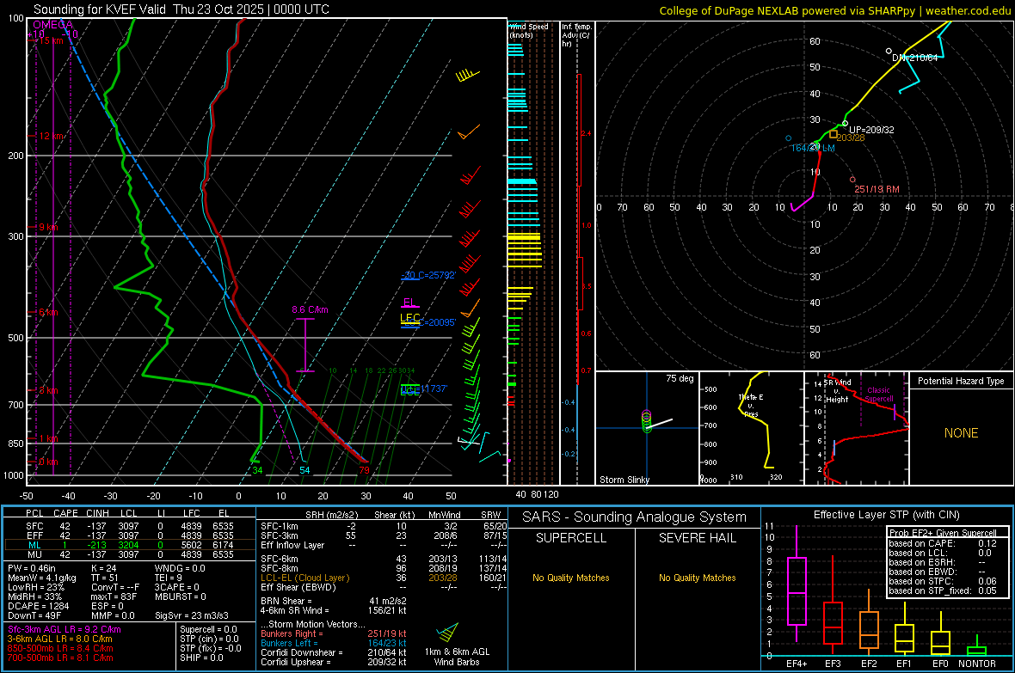Click the white circle beside UP=209/32
Image resolution: width=1015 pixels, height=673 pixels.
845,123
